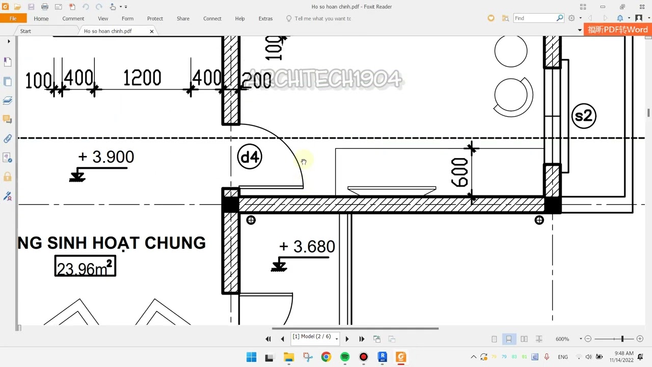Open the Layers panel icon in sidebar
This screenshot has height=367, width=652.
[x=8, y=100]
